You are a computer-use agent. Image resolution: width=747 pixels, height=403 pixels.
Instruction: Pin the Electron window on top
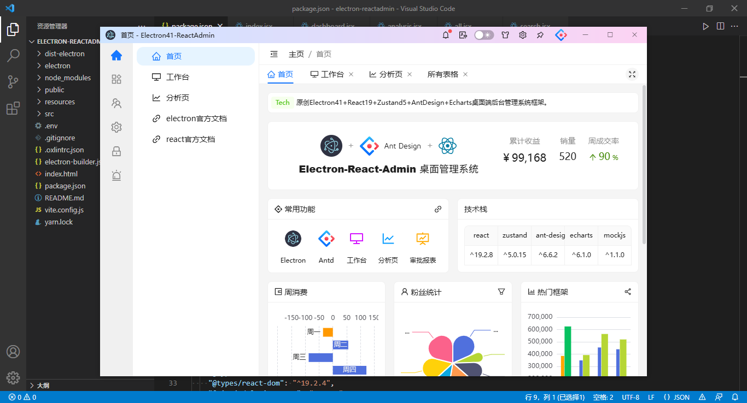click(x=540, y=35)
